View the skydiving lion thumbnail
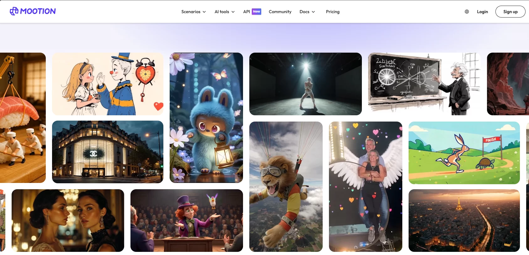529x255 pixels. pos(286,187)
